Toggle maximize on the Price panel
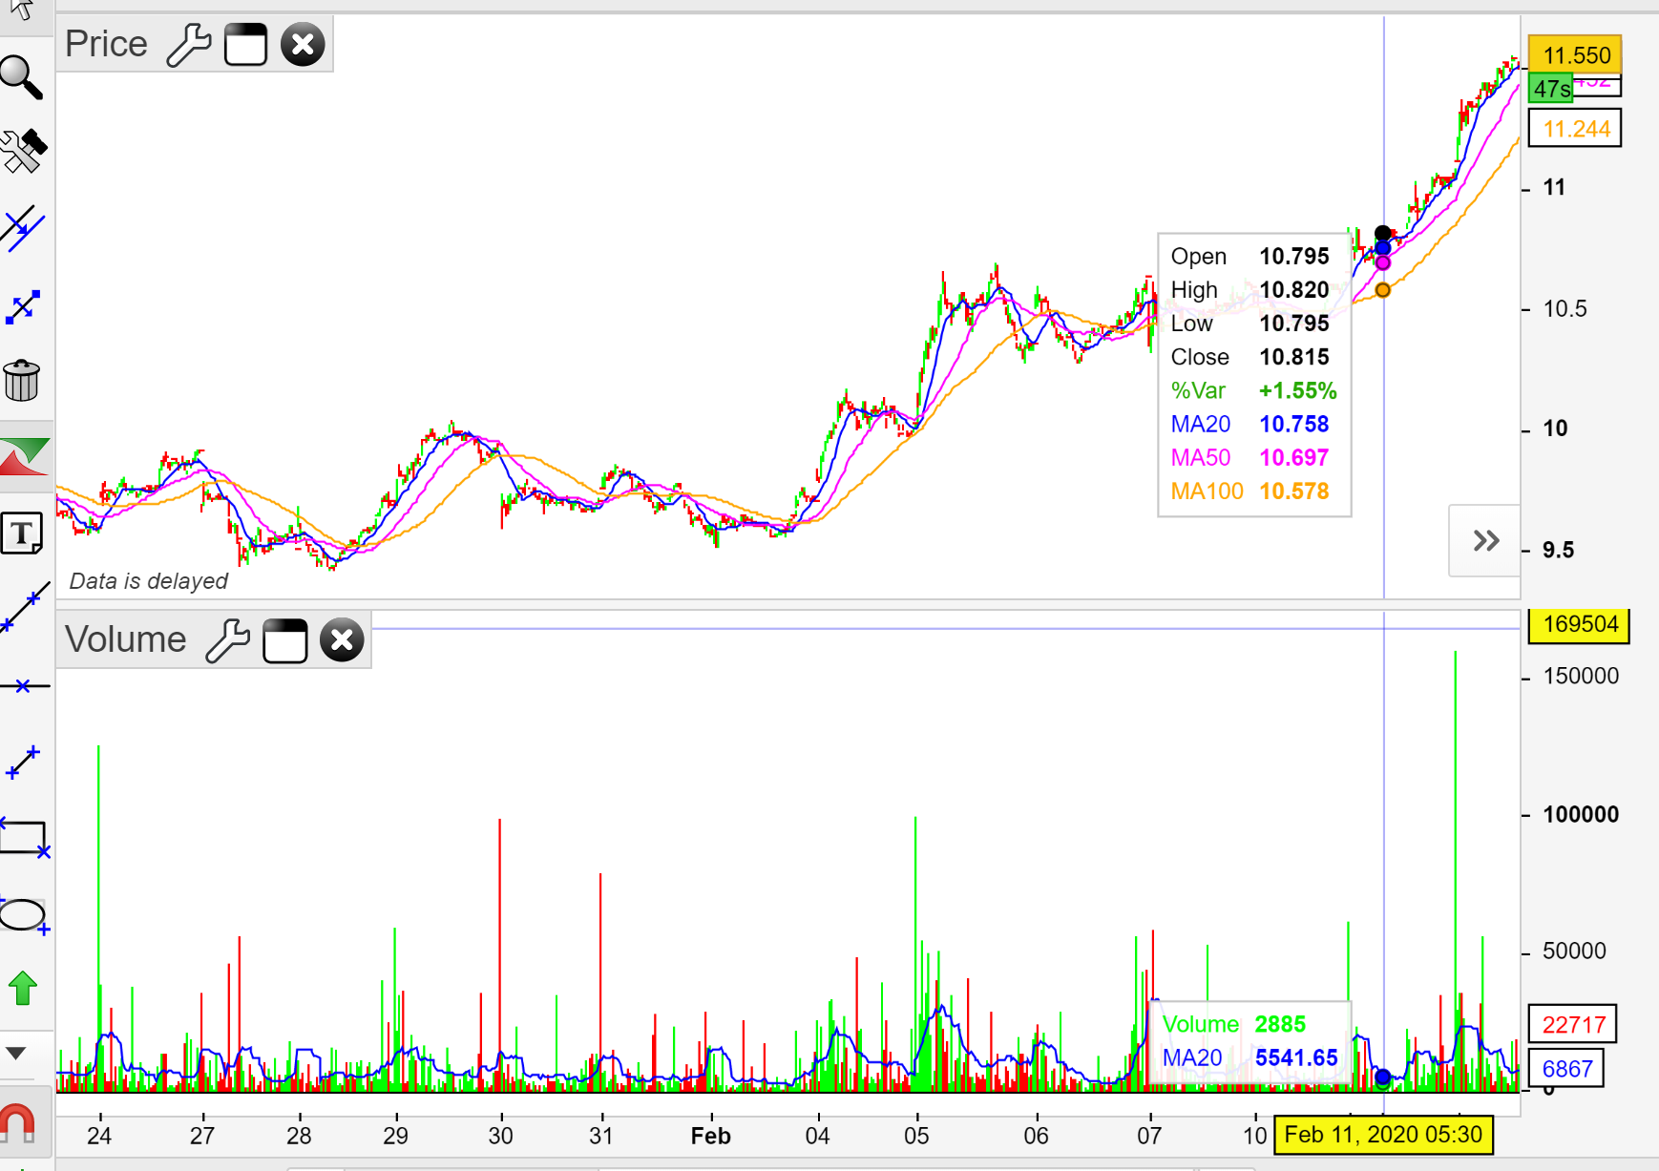The image size is (1659, 1171). pos(245,45)
